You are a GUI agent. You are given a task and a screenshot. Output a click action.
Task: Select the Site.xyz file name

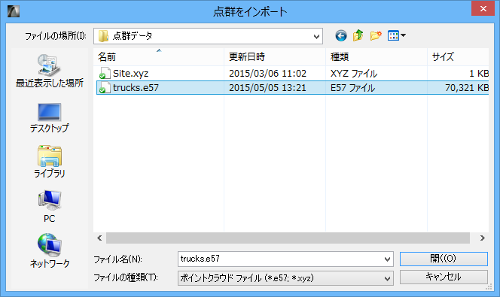pyautogui.click(x=131, y=74)
